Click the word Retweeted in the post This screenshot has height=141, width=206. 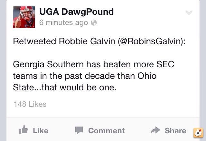pyautogui.click(x=34, y=41)
